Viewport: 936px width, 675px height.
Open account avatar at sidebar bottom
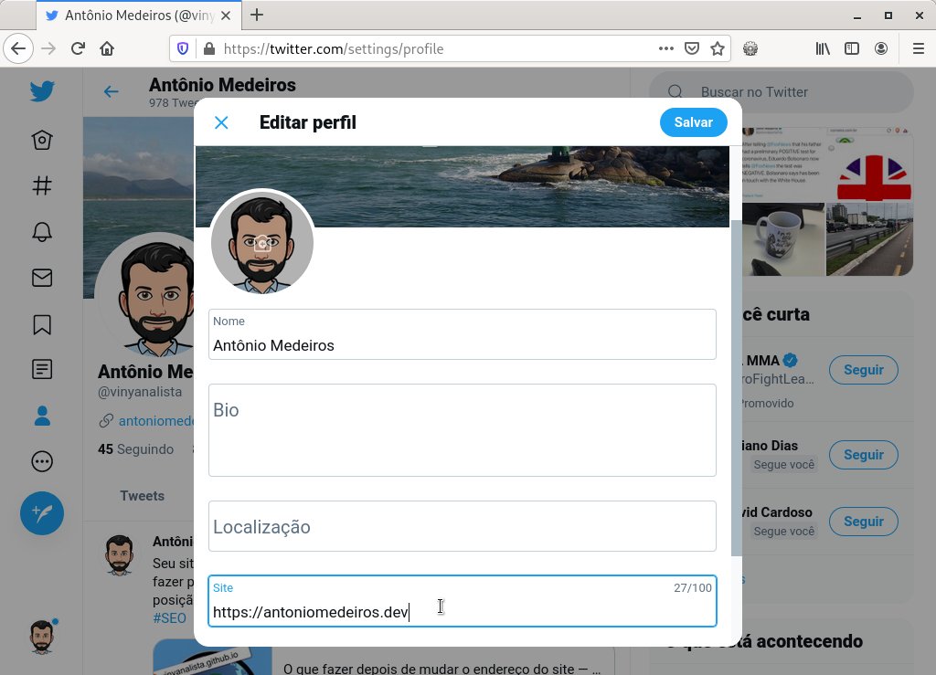[42, 637]
